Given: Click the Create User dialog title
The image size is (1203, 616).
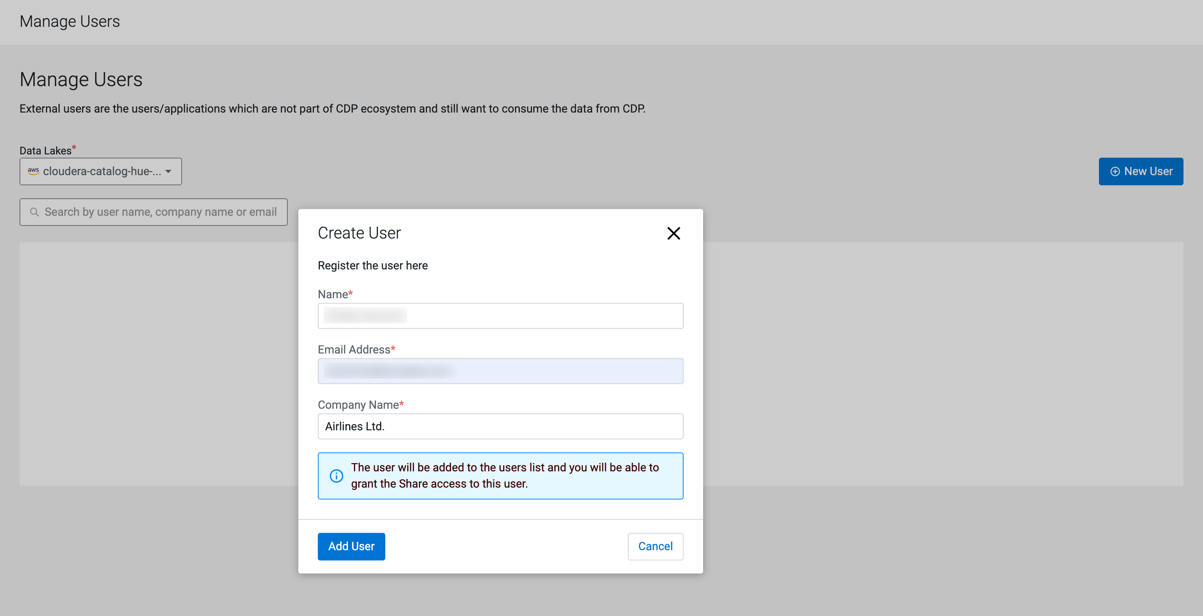Looking at the screenshot, I should click(359, 233).
